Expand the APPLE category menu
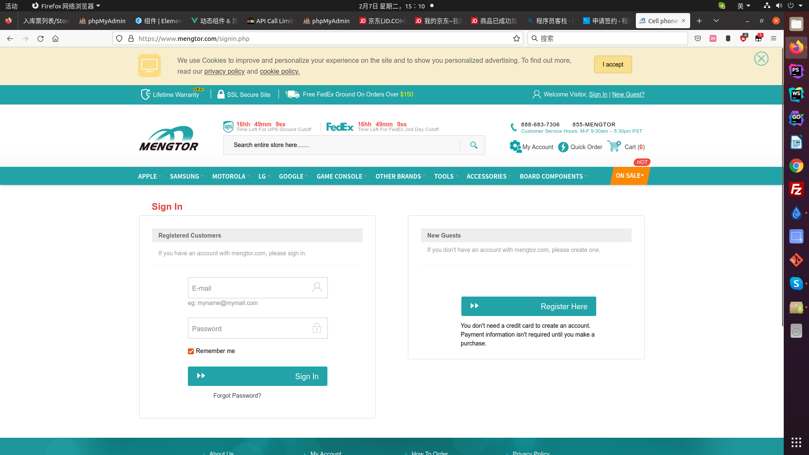Image resolution: width=809 pixels, height=455 pixels. tap(150, 176)
